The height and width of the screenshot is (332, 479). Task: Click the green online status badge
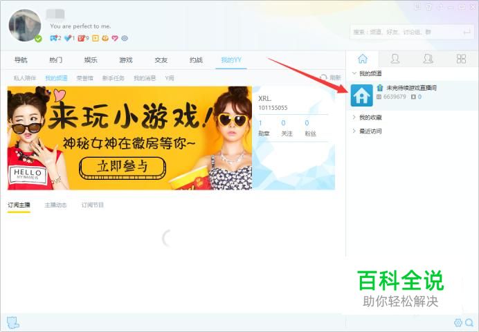tap(38, 39)
